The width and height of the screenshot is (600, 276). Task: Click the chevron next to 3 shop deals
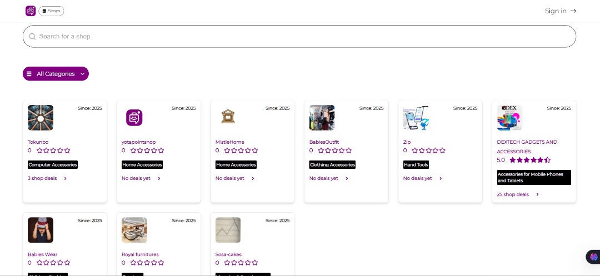[66, 178]
